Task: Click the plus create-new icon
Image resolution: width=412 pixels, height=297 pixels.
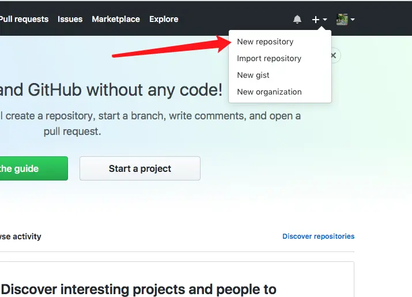Action: (x=316, y=20)
